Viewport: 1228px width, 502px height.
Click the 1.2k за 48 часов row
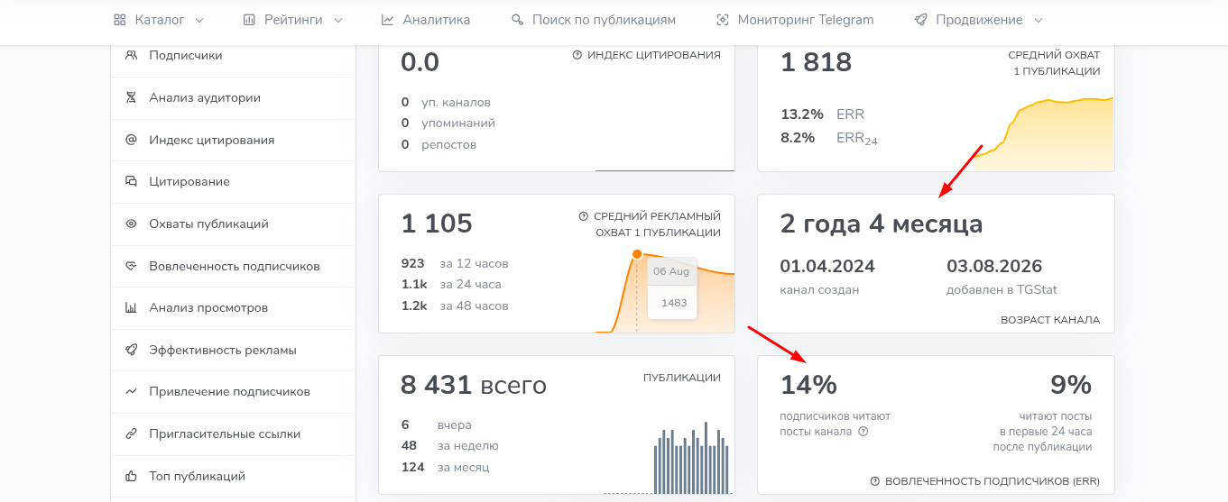coord(455,306)
